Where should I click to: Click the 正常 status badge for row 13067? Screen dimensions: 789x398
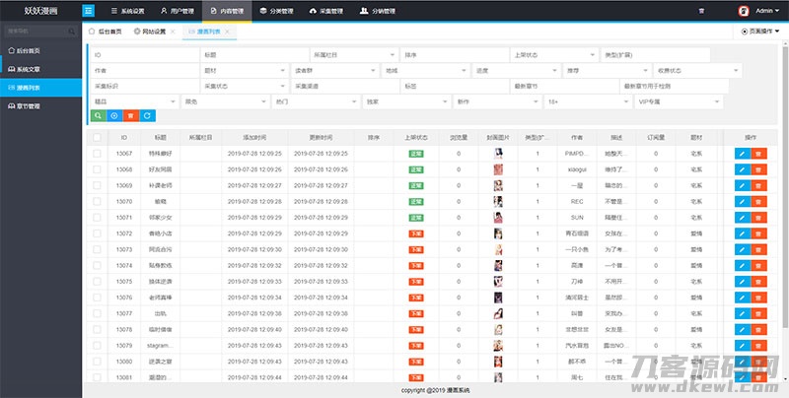click(416, 154)
